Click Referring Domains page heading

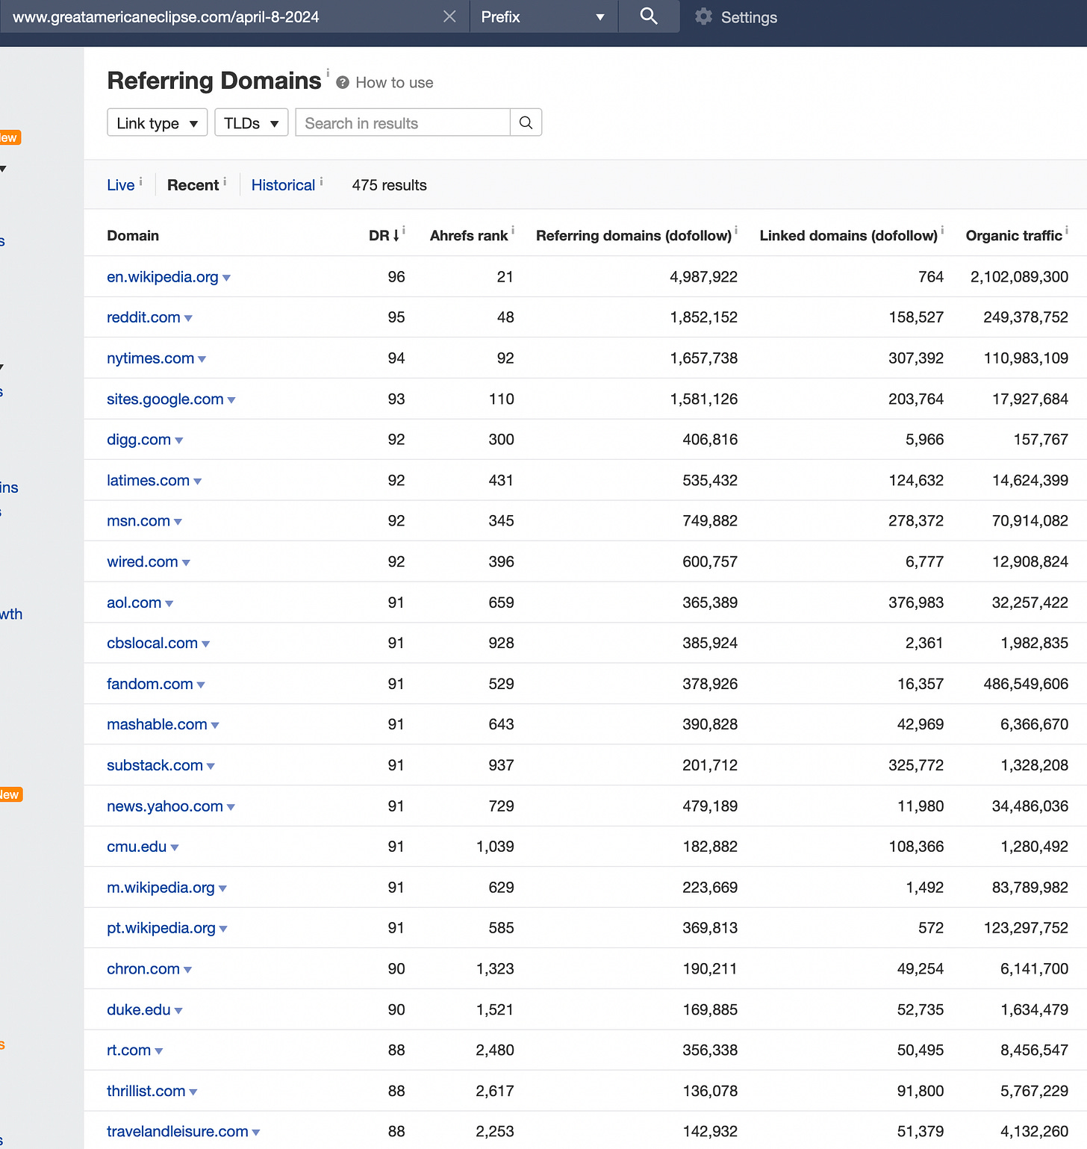[214, 81]
